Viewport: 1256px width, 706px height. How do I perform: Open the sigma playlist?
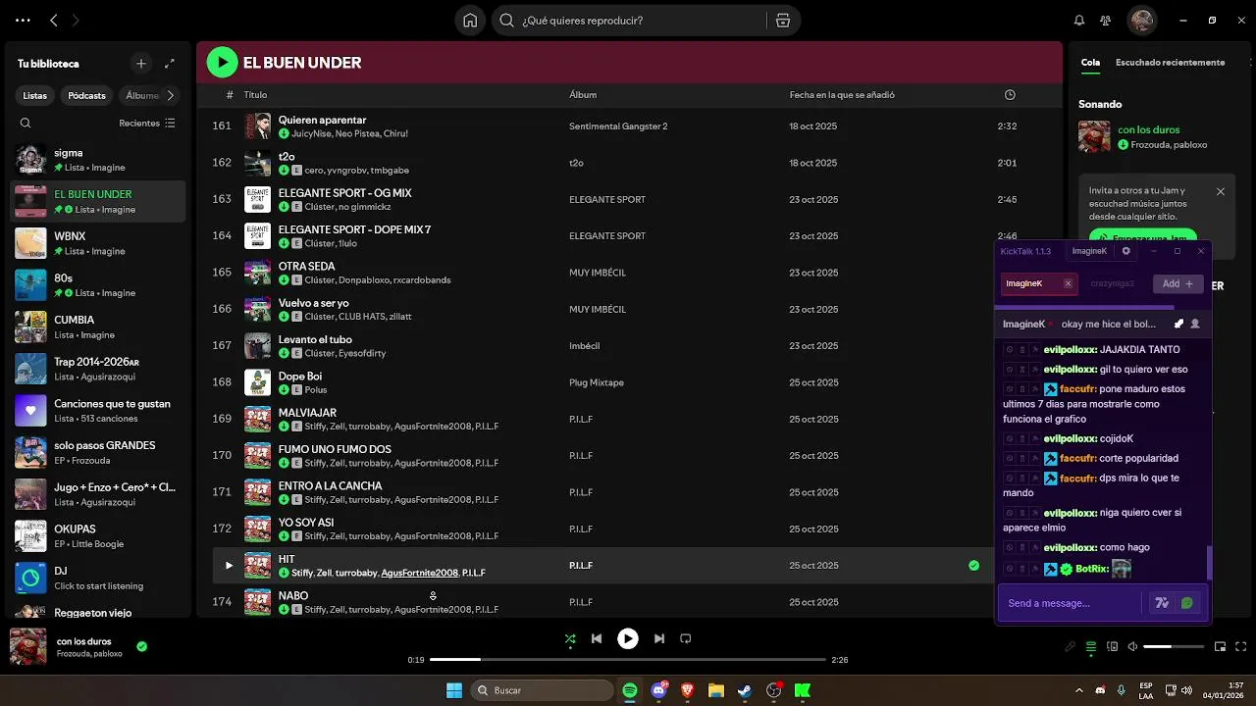point(97,160)
